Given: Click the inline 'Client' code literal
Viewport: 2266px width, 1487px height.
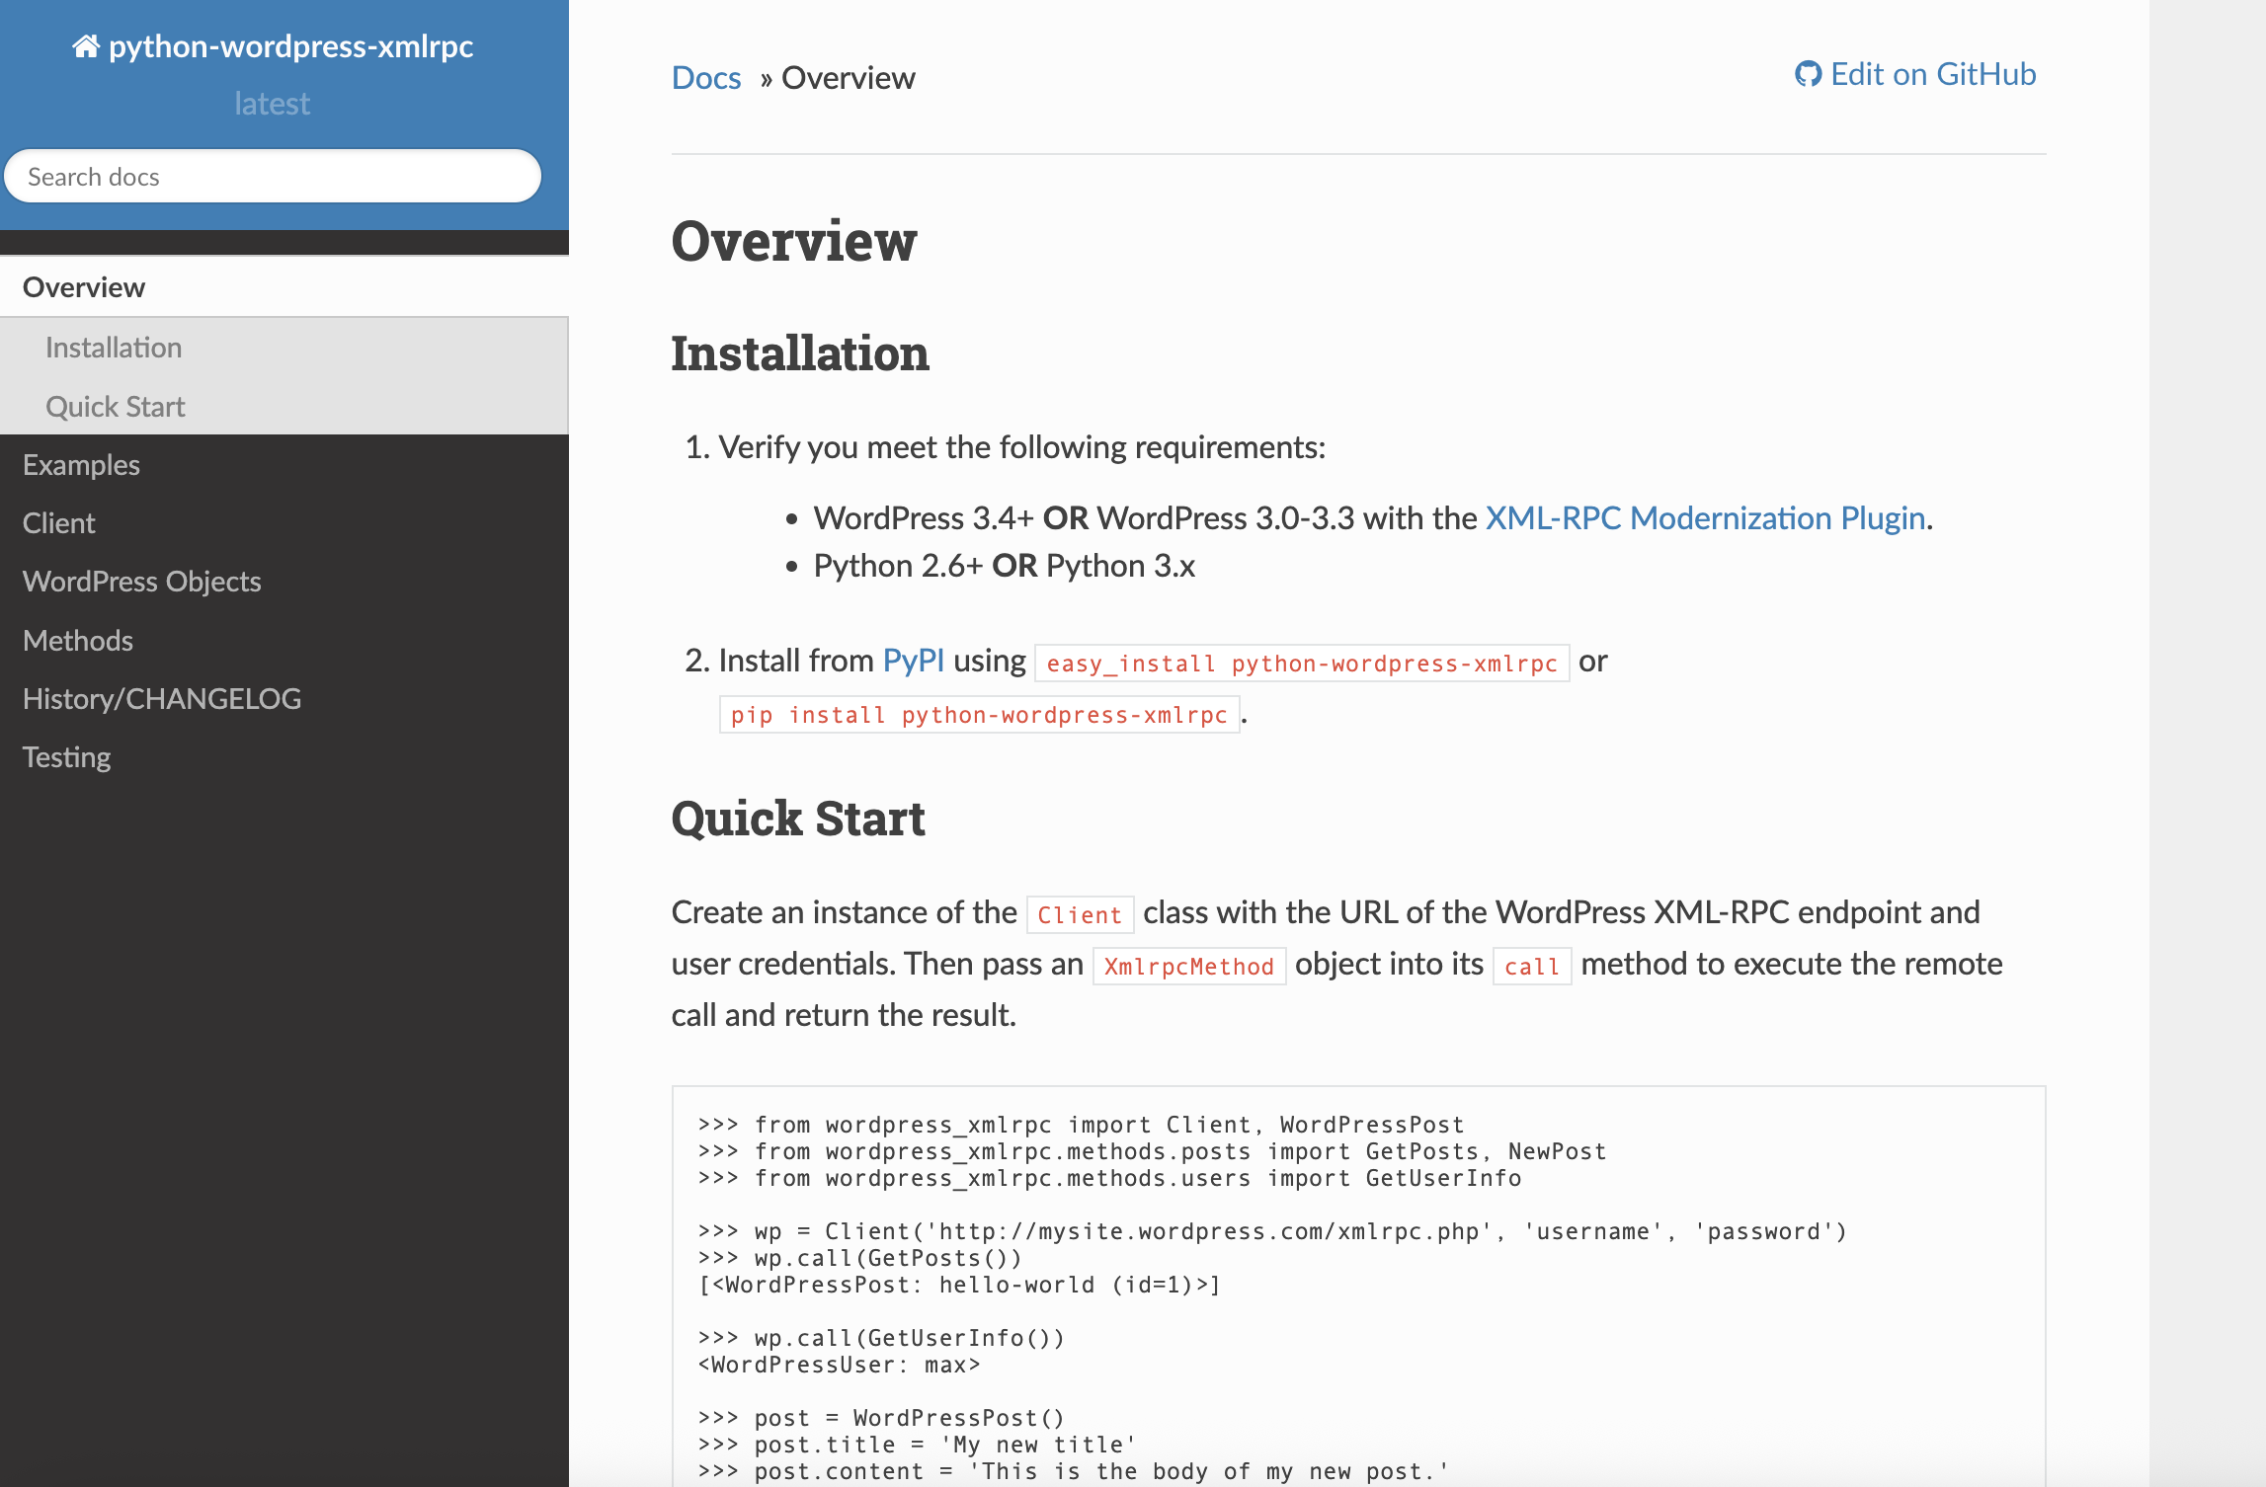Looking at the screenshot, I should pyautogui.click(x=1081, y=915).
